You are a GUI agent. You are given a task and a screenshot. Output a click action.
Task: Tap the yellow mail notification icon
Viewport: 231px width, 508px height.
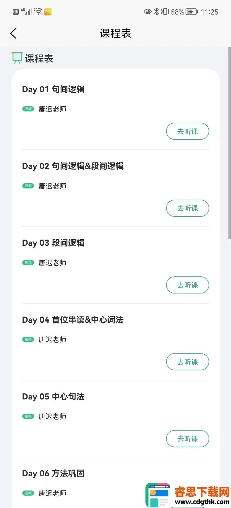pos(48,12)
